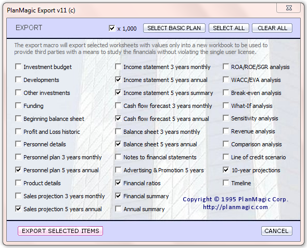This screenshot has width=307, height=248.
Task: Click the CANCEL button
Action: 276,231
